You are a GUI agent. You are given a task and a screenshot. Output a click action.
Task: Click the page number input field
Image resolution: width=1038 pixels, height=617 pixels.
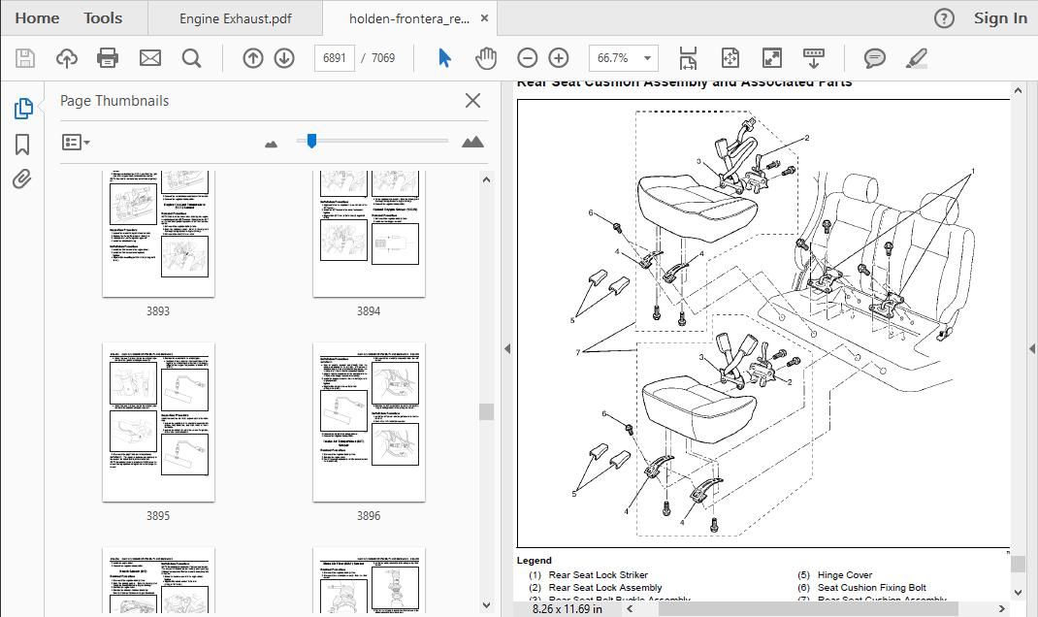(x=335, y=58)
